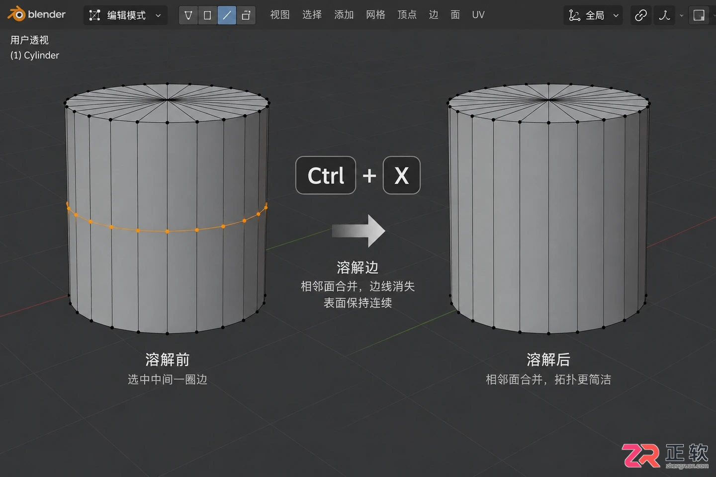
Task: Click the orange selected edge loop on left cylinder
Action: tap(167, 231)
